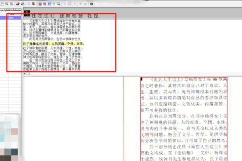Click the greyed pointer icon in the toolbar
Viewport: 242px width, 161px height.
click(x=65, y=4)
